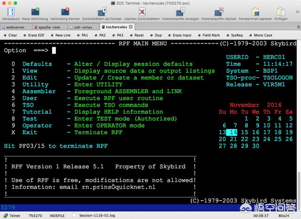301x219 pixels.
Task: Click the Verbindung trennen icon
Action: click(65, 12)
